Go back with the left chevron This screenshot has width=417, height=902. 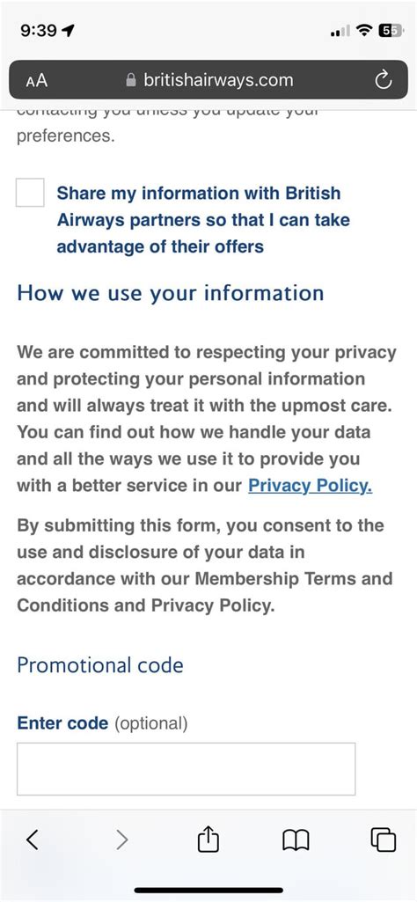[x=33, y=840]
